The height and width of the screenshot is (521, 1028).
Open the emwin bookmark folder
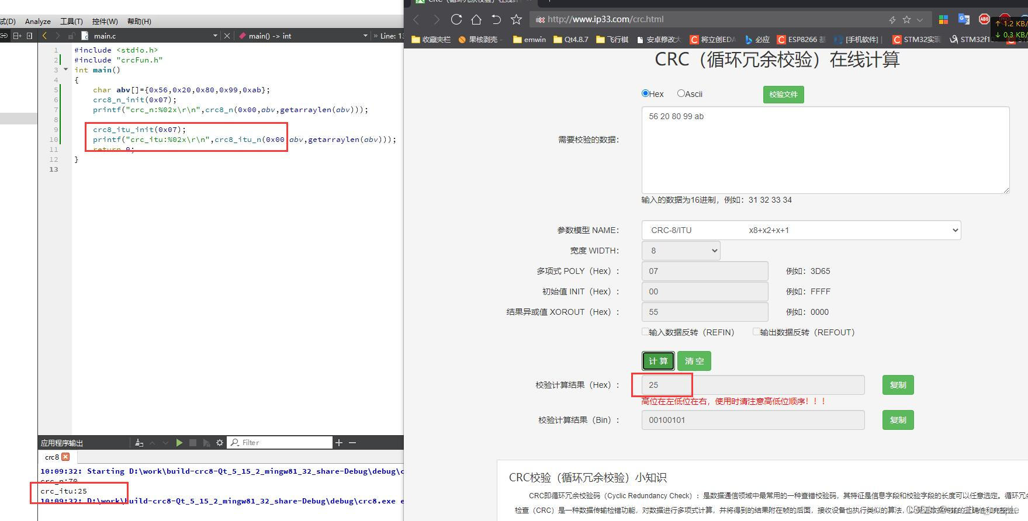coord(529,40)
